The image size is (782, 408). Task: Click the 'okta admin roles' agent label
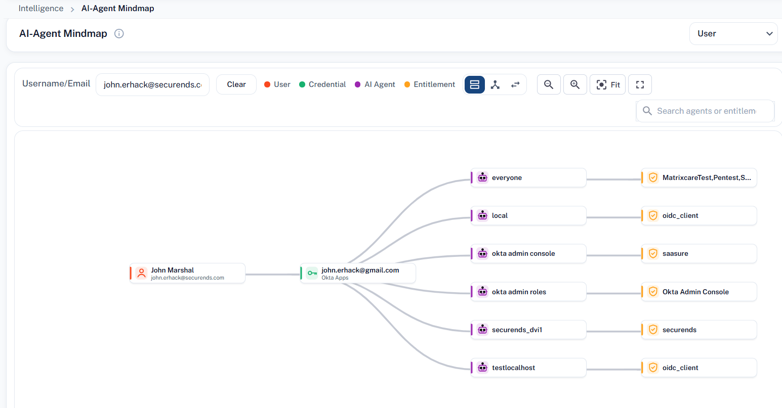pos(519,292)
